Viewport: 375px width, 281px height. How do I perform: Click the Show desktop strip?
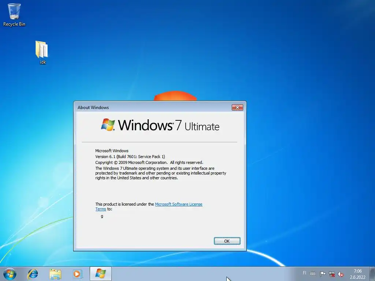click(372, 274)
